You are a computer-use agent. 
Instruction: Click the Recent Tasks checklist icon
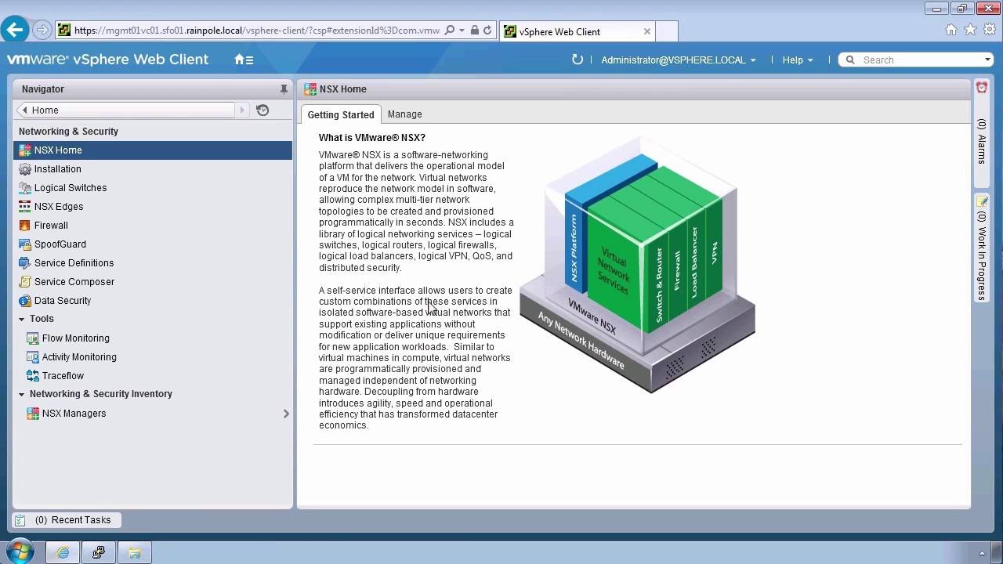tap(20, 520)
